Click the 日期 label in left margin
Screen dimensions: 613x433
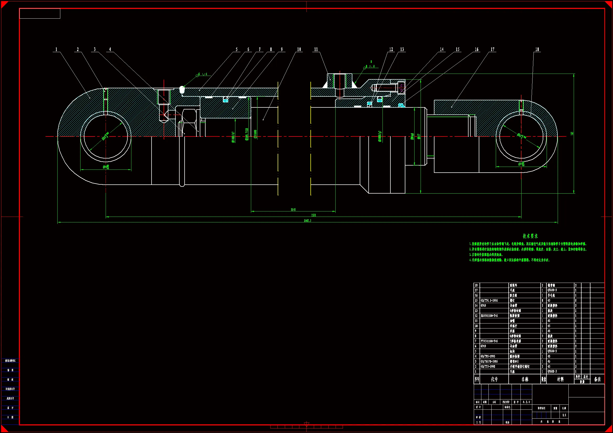[x=10, y=417]
